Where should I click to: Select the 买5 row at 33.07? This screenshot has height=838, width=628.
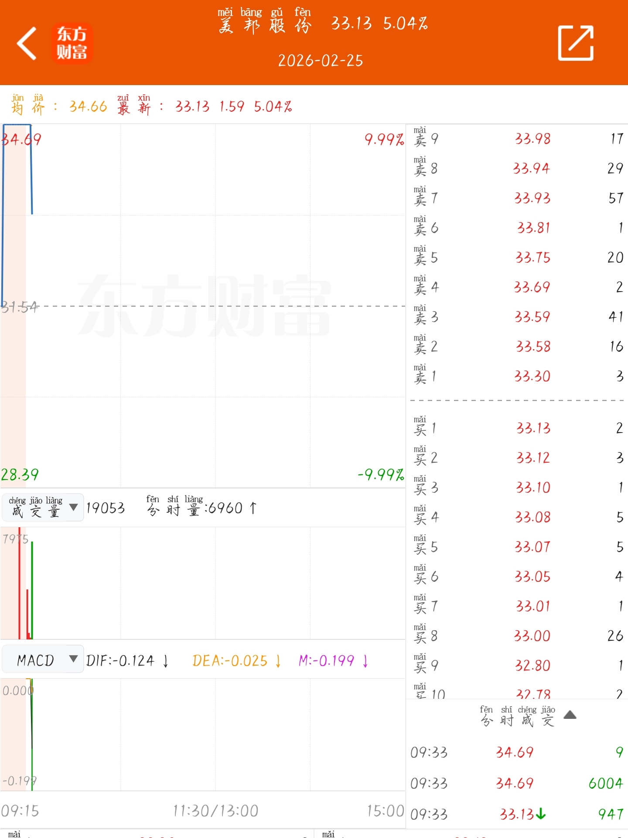coord(517,547)
